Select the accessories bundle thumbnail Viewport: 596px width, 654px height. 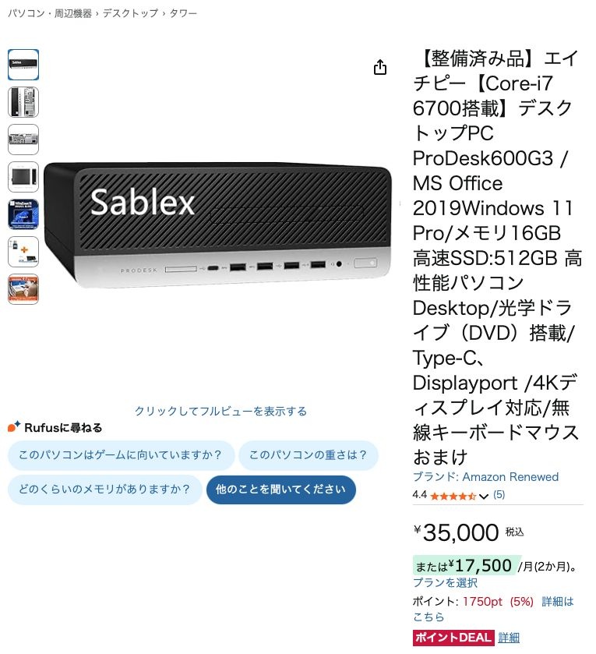click(x=23, y=252)
